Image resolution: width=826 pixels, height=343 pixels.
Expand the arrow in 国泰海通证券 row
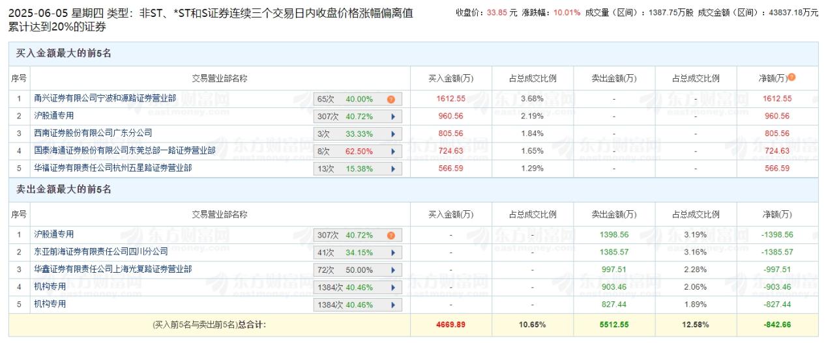click(x=393, y=151)
